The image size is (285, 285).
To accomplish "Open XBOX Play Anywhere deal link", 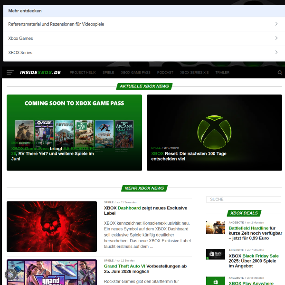I will click(251, 283).
